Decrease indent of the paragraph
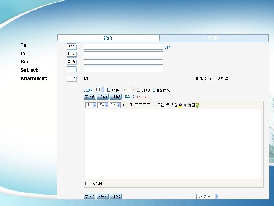The width and height of the screenshot is (274, 206). pyautogui.click(x=168, y=105)
